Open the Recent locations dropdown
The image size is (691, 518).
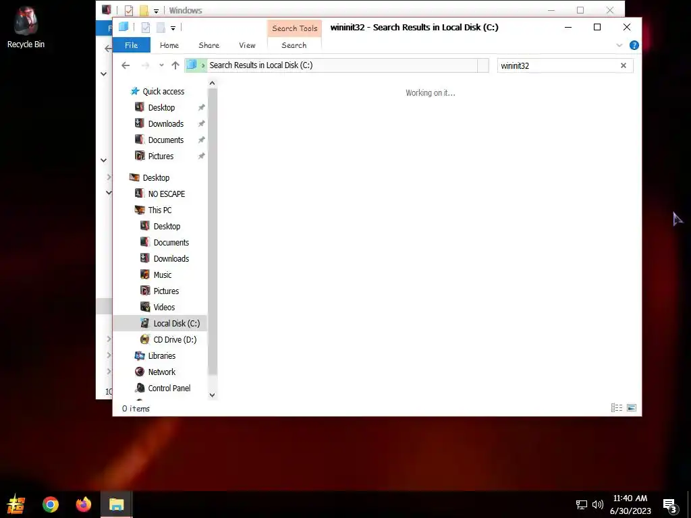point(161,65)
